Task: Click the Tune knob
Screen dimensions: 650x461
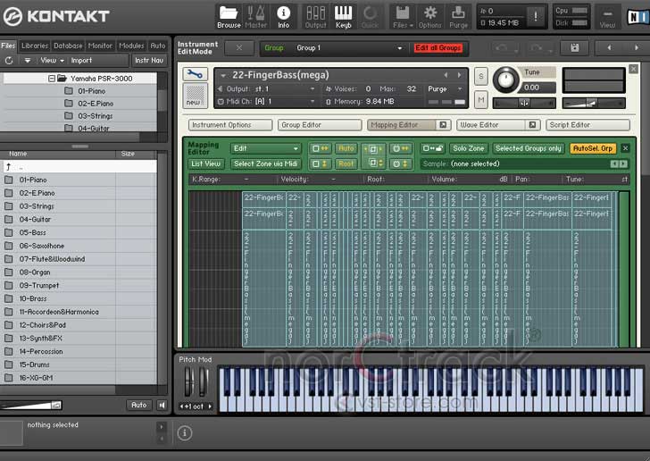Action: (x=505, y=81)
